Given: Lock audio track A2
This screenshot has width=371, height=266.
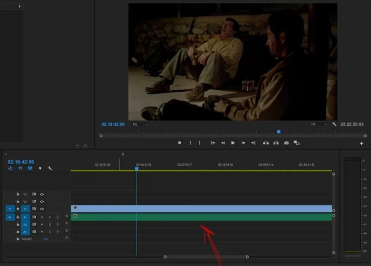Looking at the screenshot, I should click(18, 224).
